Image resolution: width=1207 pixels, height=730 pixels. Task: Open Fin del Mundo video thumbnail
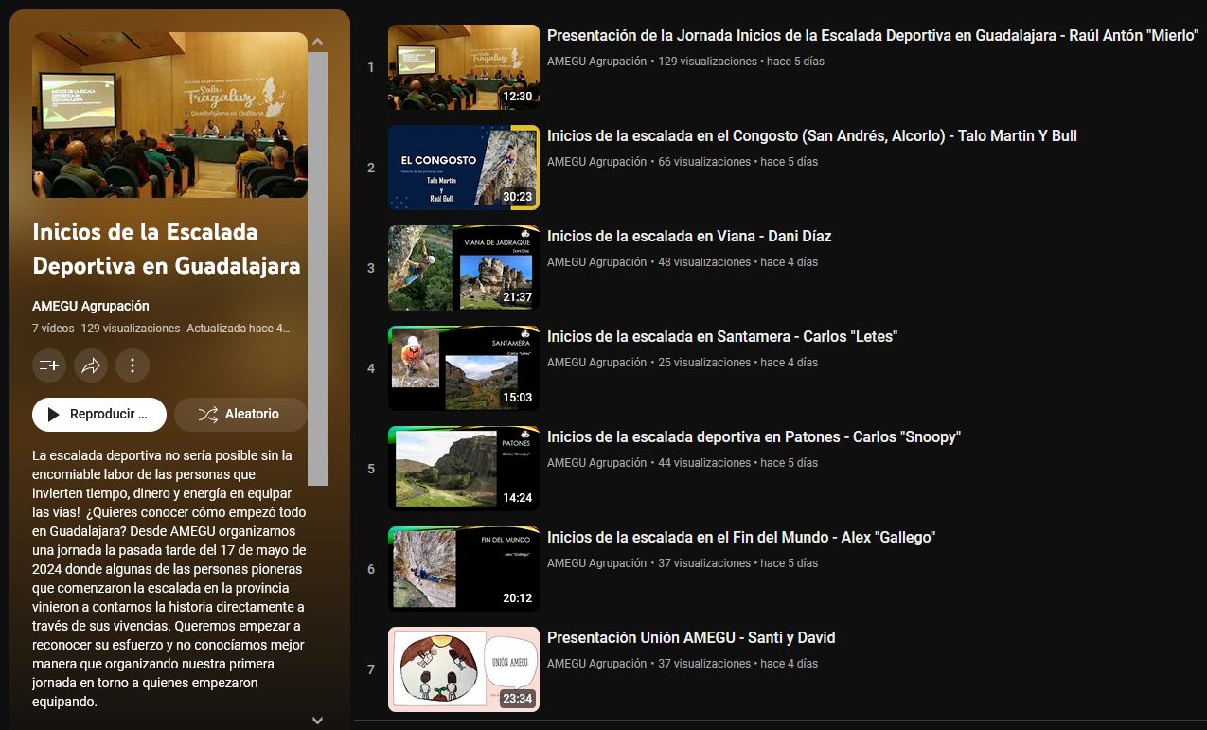coord(463,569)
